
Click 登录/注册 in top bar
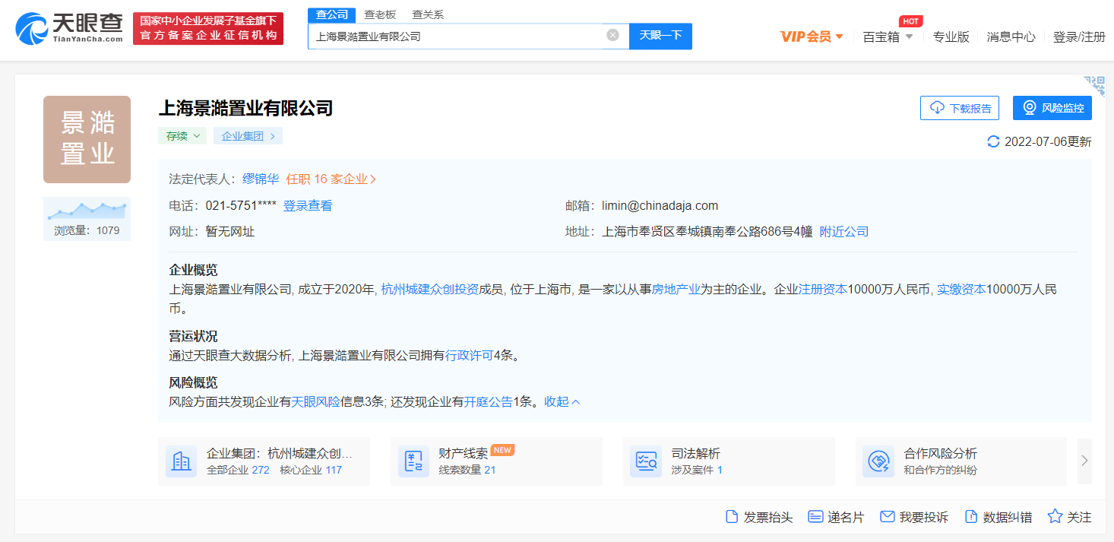[1079, 36]
